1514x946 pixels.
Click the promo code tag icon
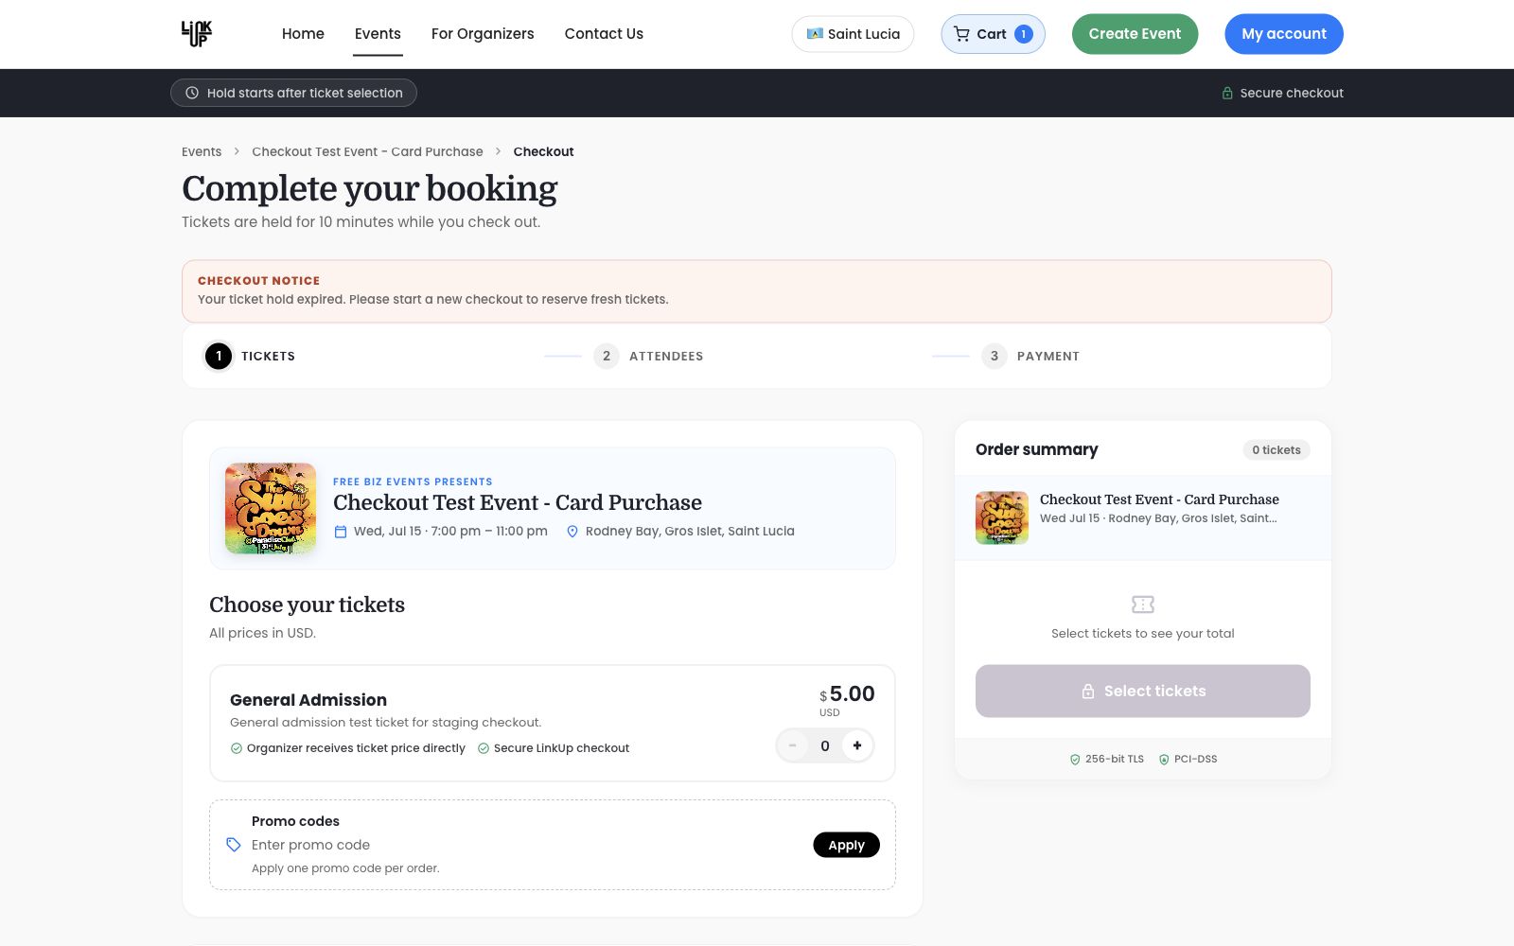pos(234,845)
